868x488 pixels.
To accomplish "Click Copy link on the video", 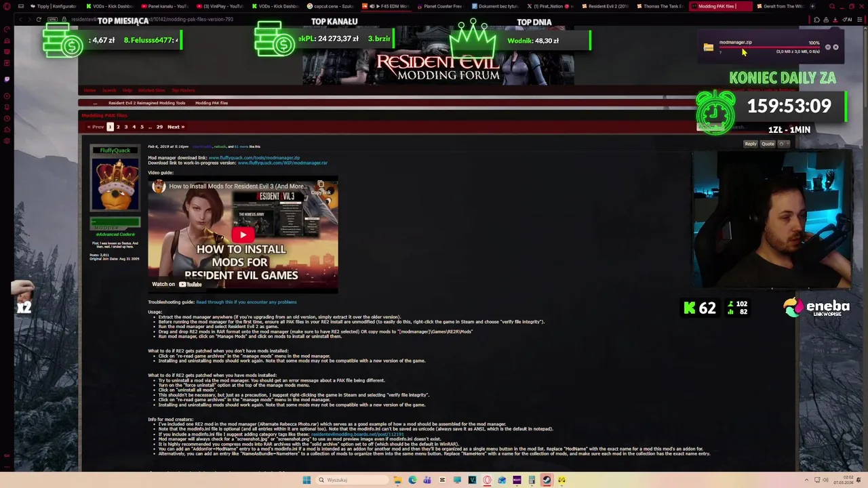I will (321, 188).
